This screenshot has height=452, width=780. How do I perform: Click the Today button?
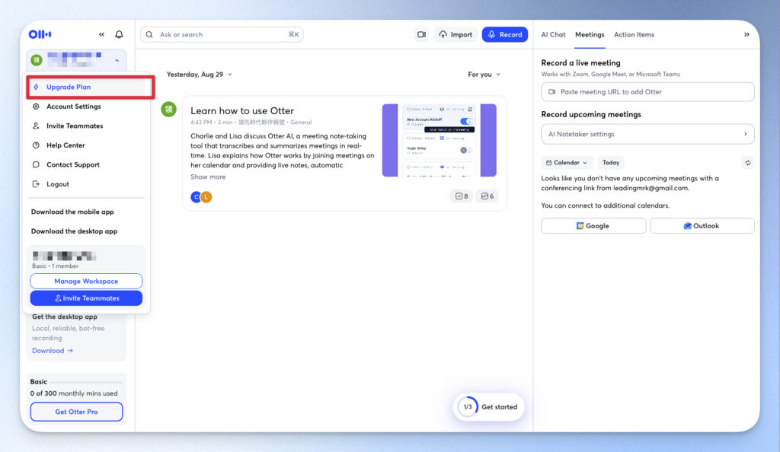(611, 162)
